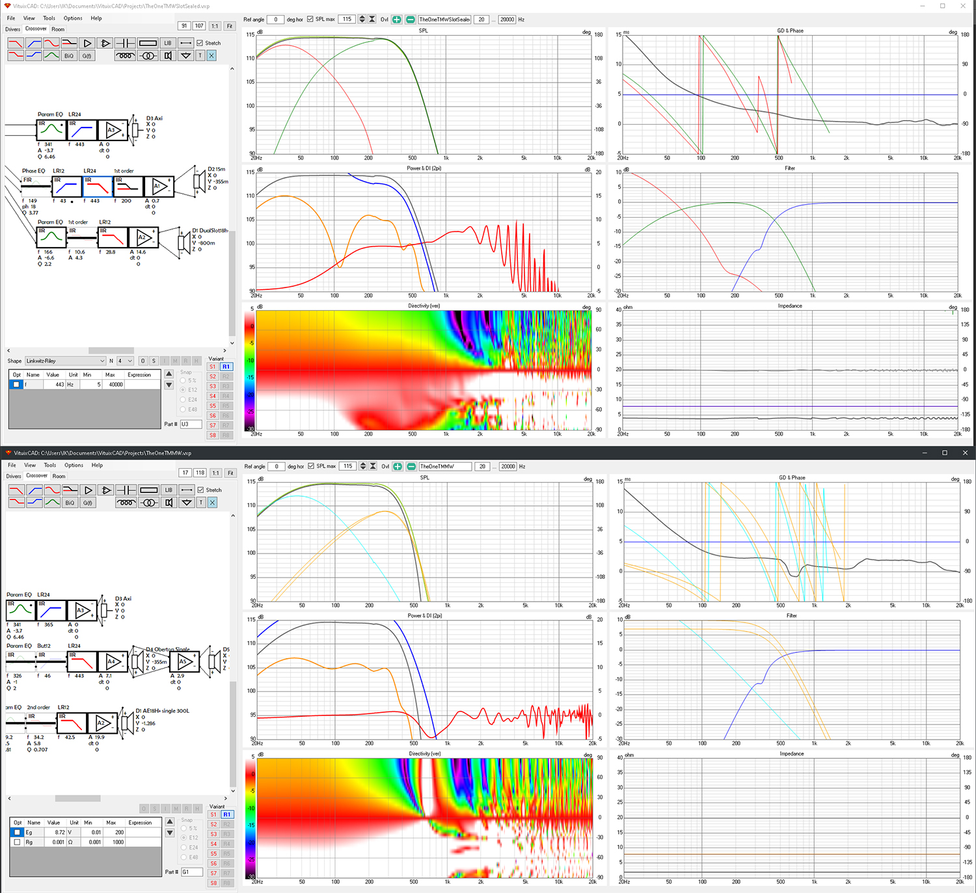This screenshot has width=976, height=893.
Task: Insert a transformer component in the top window
Action: pos(148,55)
